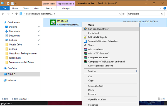Click the Search Tools contextual tab header

(x=49, y=4)
